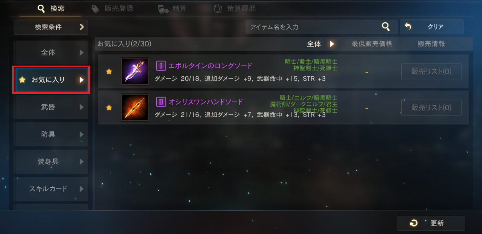Open the 全体 filter dropdown in list header

coord(321,44)
